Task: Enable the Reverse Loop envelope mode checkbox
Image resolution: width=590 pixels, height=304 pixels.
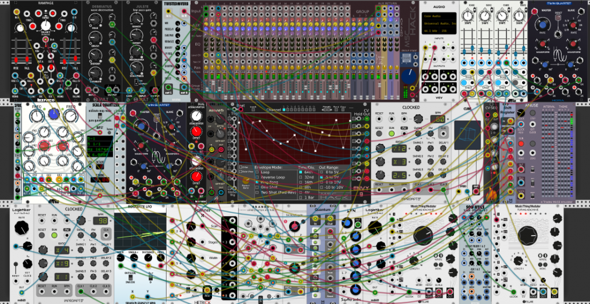Action: pos(258,177)
